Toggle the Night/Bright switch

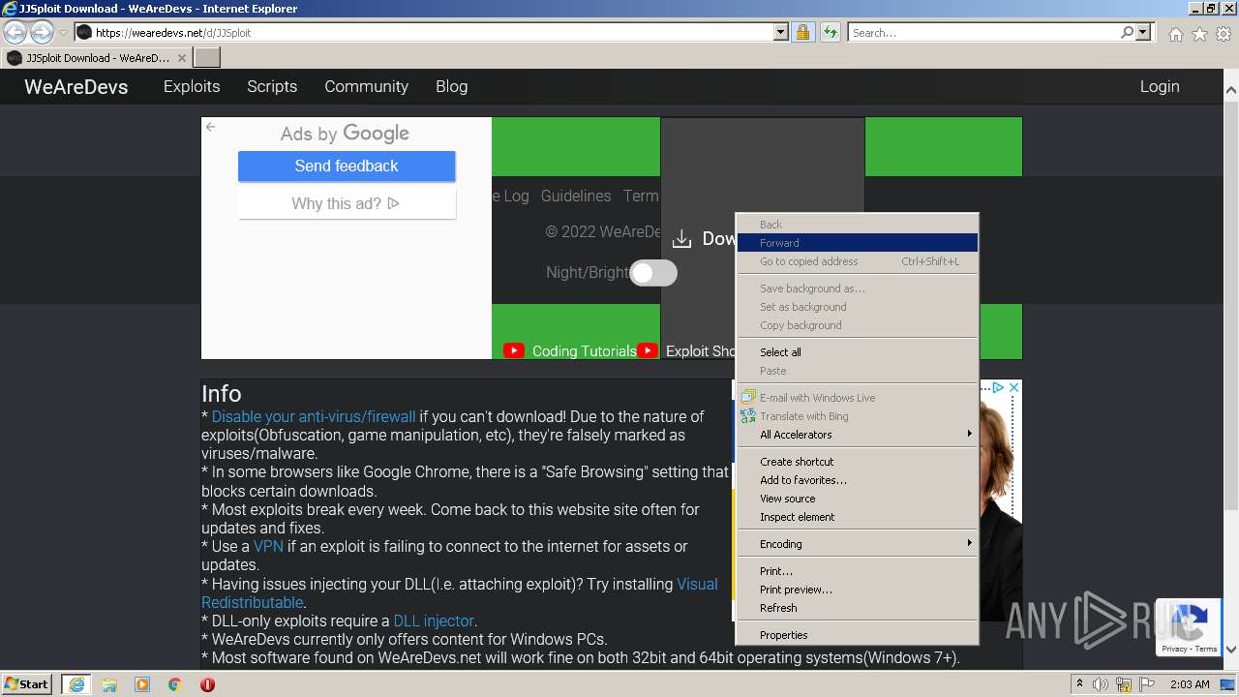point(653,273)
